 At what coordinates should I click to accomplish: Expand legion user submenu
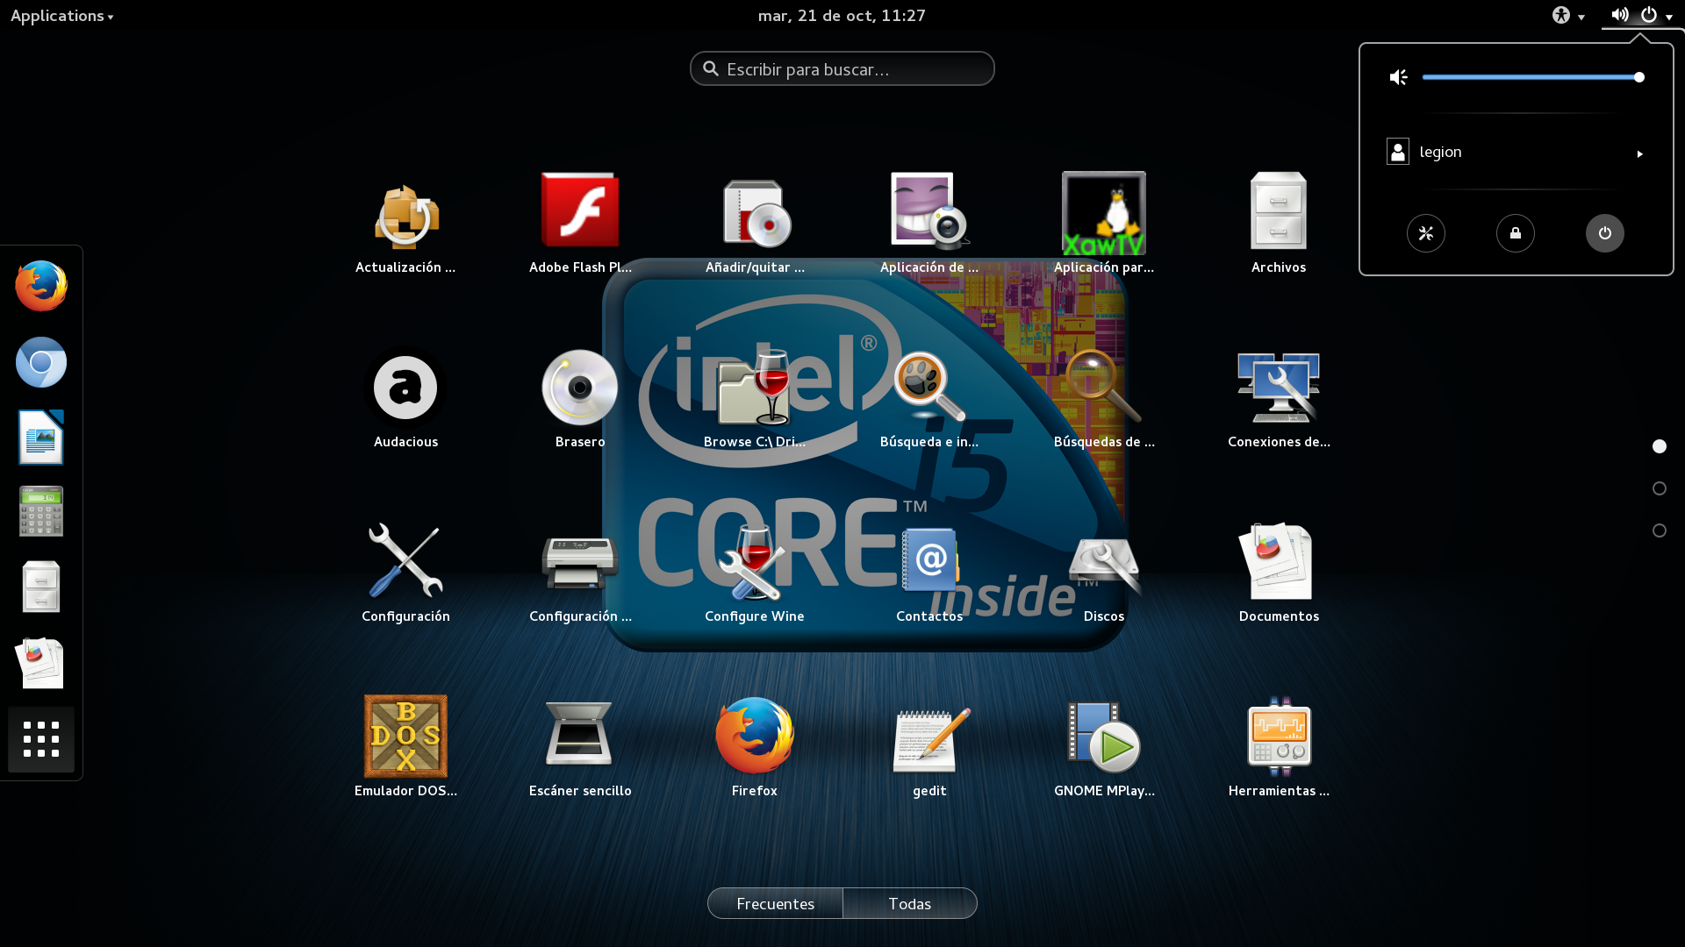point(1516,152)
